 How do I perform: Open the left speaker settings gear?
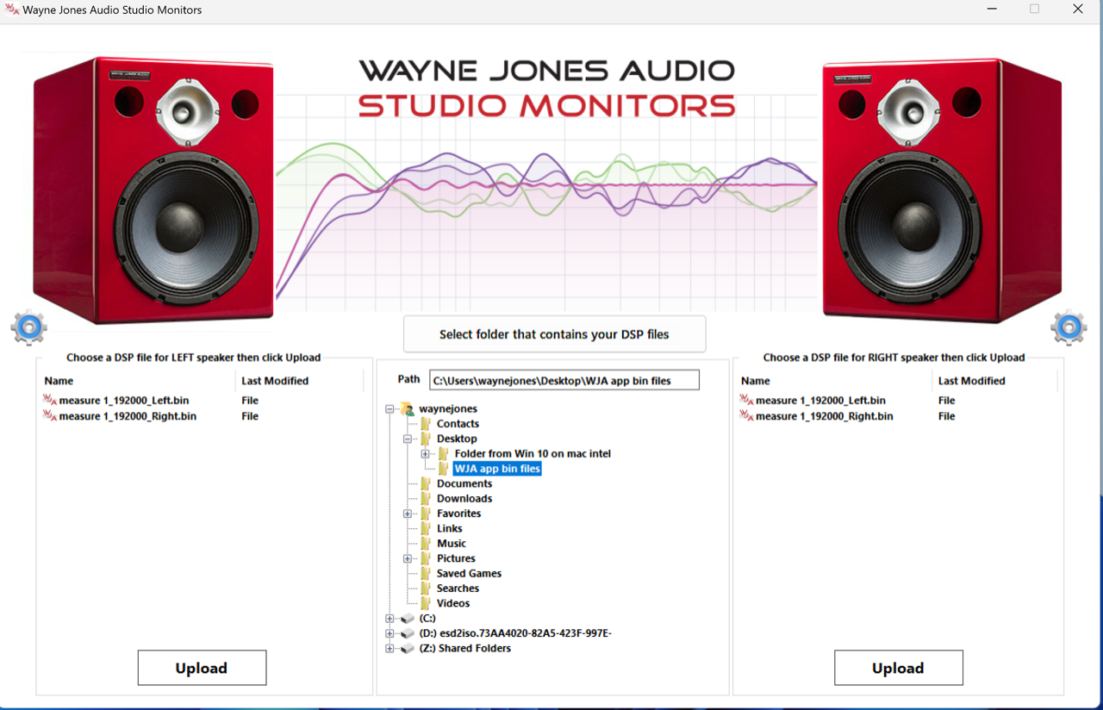[28, 327]
